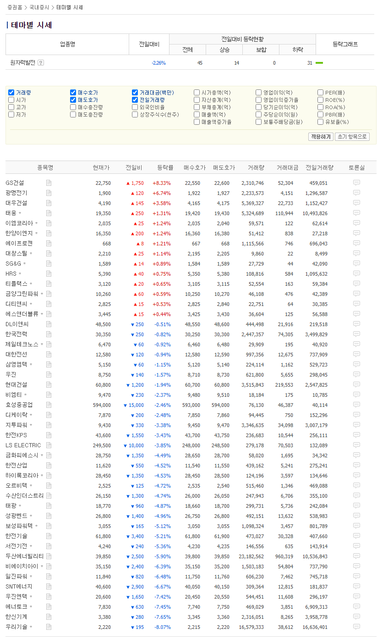
Task: Click the 거래대금 column header
Action: [287, 168]
